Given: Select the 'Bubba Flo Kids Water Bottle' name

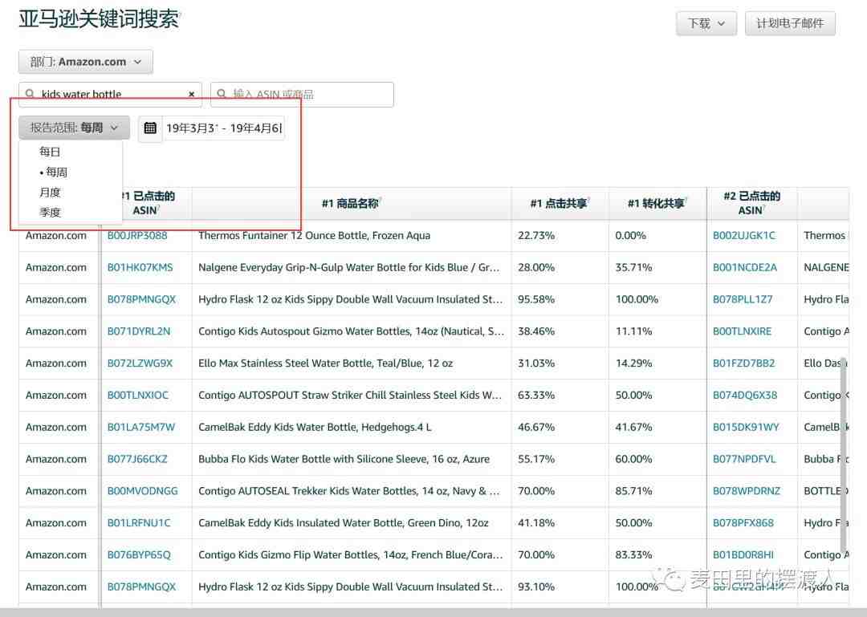Looking at the screenshot, I should [x=344, y=459].
